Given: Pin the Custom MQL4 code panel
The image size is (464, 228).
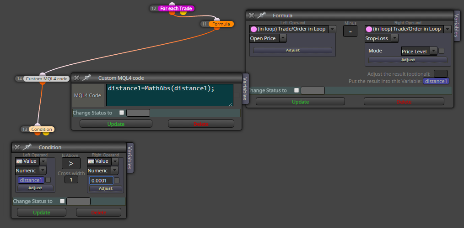Looking at the screenshot, I should [86, 78].
